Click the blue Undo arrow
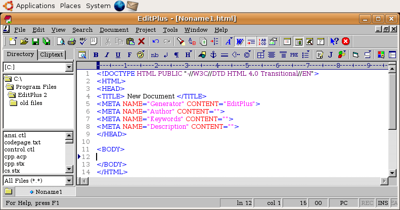 point(156,41)
